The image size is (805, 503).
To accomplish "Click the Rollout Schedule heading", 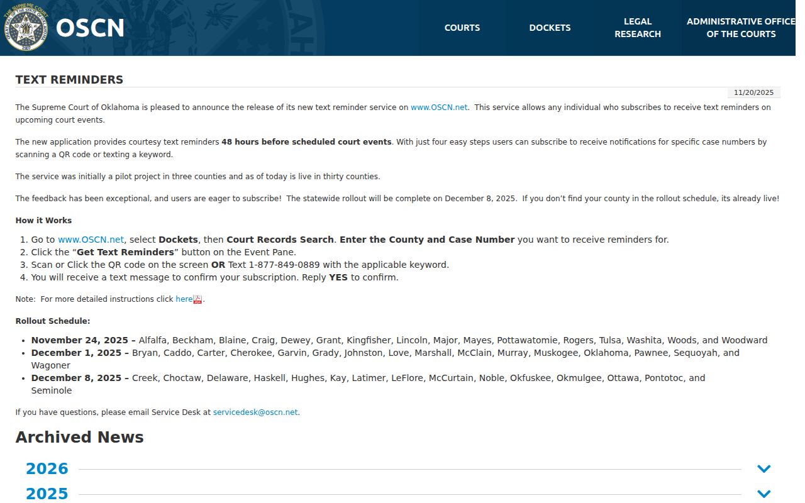I will point(53,321).
